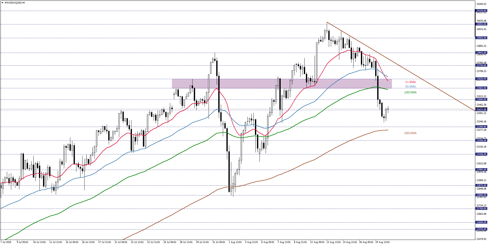The image size is (488, 245).
Task: Click the 23950.00 level price tag
Action: tap(481, 38)
